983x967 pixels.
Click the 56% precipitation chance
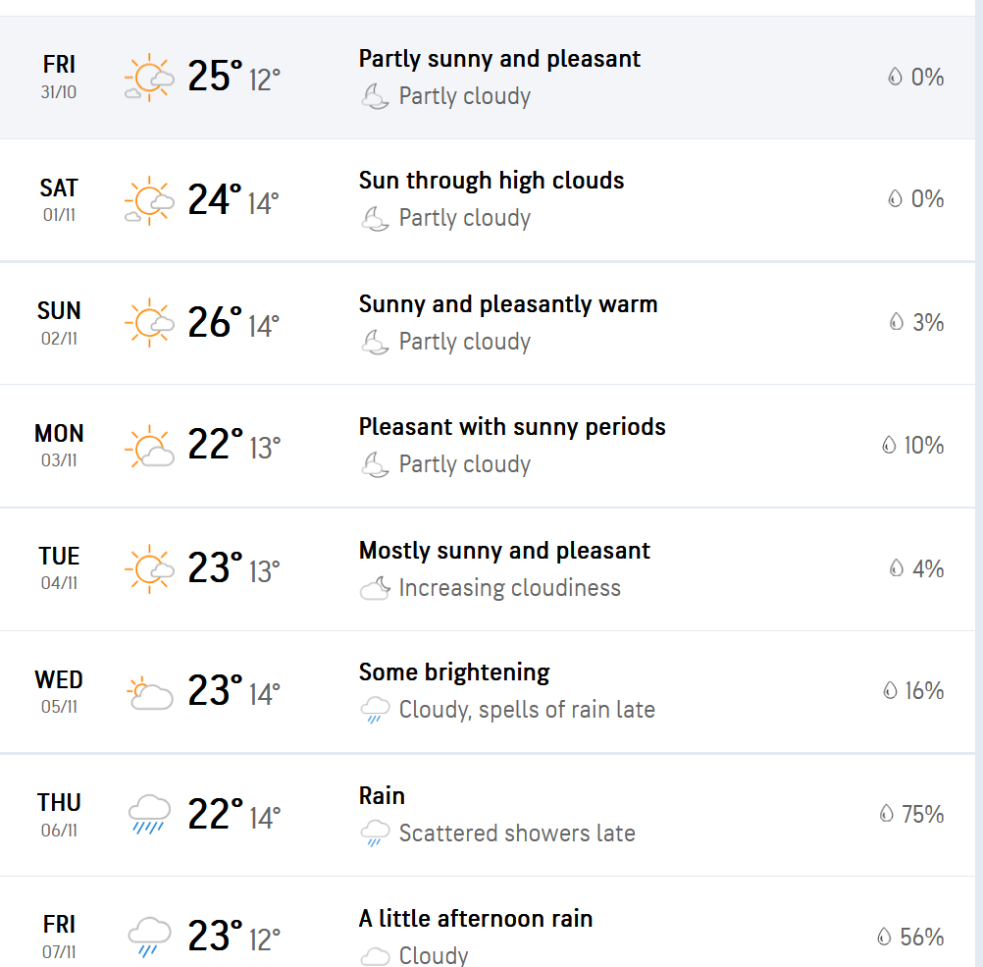[x=921, y=938]
